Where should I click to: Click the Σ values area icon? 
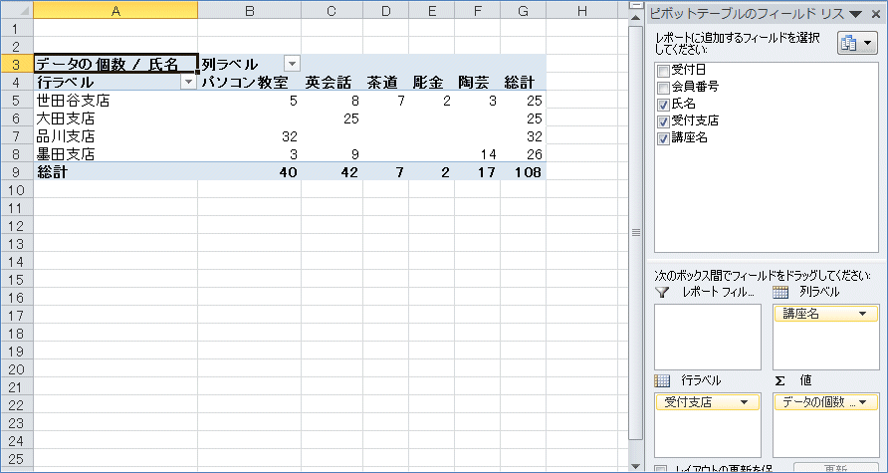[778, 380]
